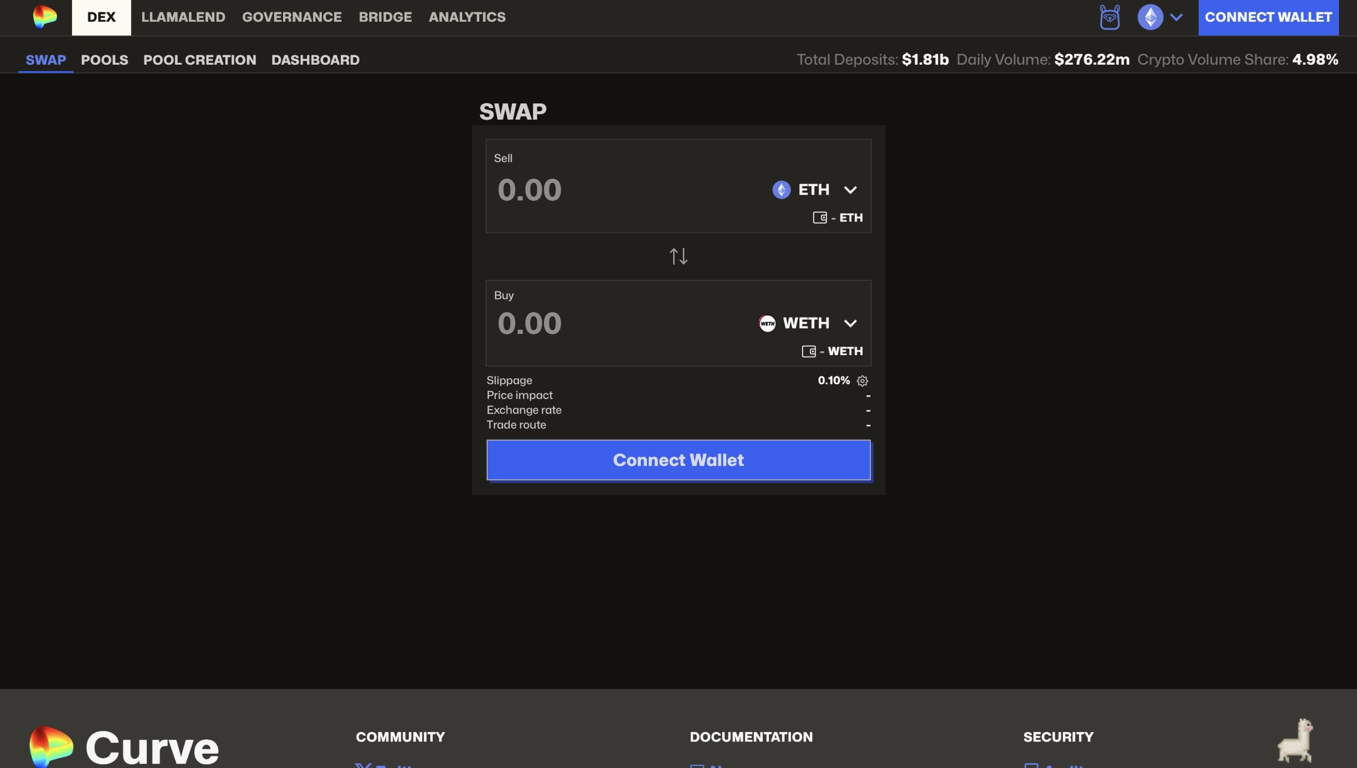
Task: Go to the Dashboard tab
Action: coord(315,60)
